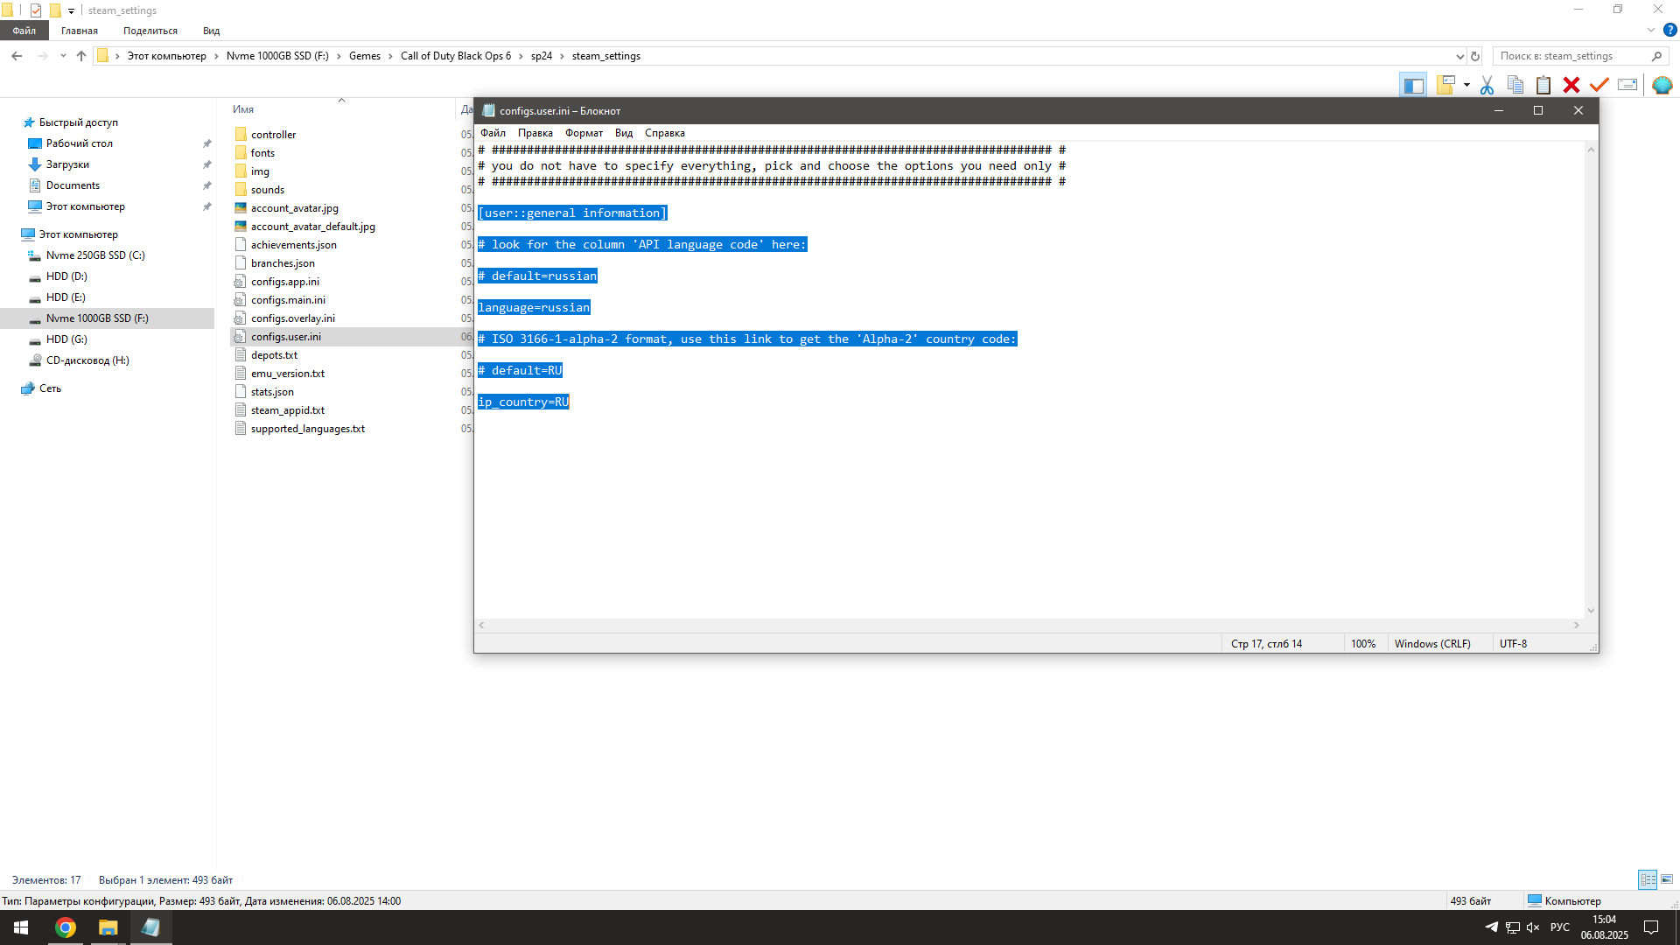Screen dimensions: 1680x945
Task: Click the Cut scissors toolbar icon
Action: coord(1487,85)
